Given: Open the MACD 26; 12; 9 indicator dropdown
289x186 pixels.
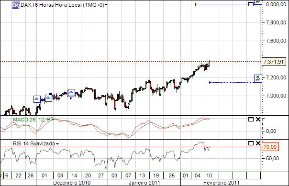Looking at the screenshot, I should pyautogui.click(x=53, y=120).
